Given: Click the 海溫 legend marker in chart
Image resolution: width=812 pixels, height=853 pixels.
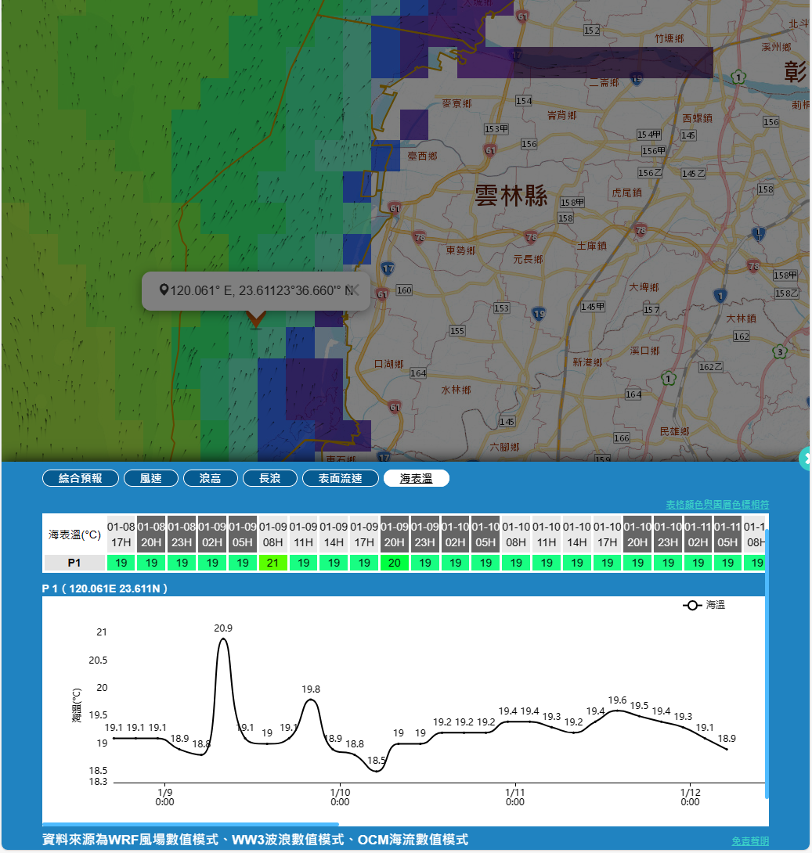Looking at the screenshot, I should coord(692,605).
